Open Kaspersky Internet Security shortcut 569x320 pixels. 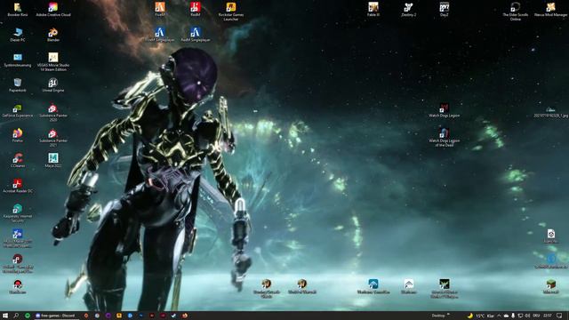click(x=18, y=212)
